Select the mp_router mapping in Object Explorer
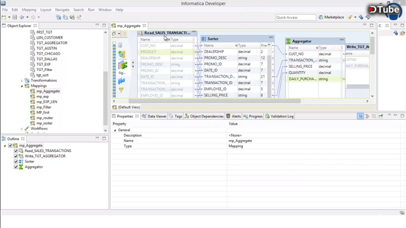Image resolution: width=406 pixels, height=228 pixels. click(44, 118)
